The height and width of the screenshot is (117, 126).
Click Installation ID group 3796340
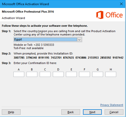31,58
